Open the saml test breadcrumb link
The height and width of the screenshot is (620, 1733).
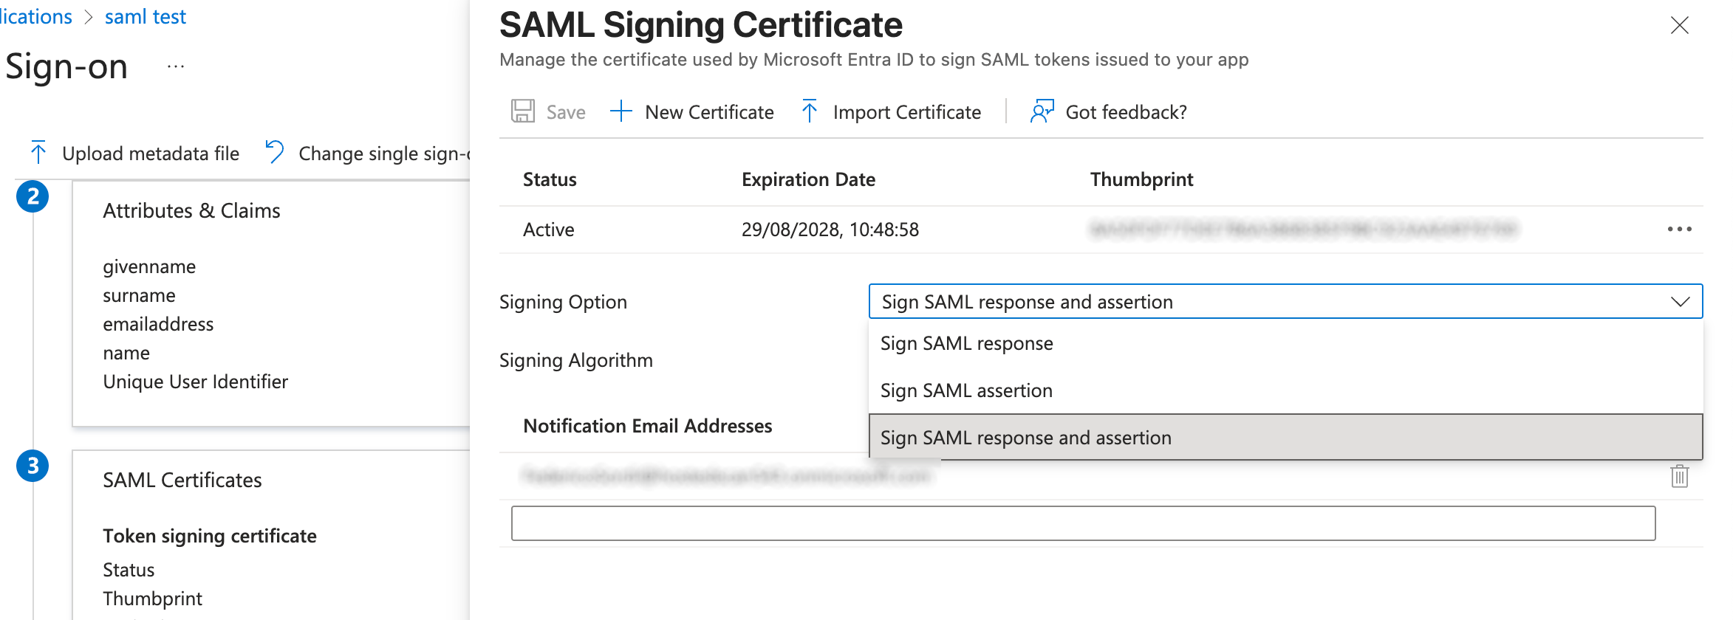[x=146, y=16]
